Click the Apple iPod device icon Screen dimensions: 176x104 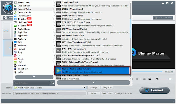point(15,36)
